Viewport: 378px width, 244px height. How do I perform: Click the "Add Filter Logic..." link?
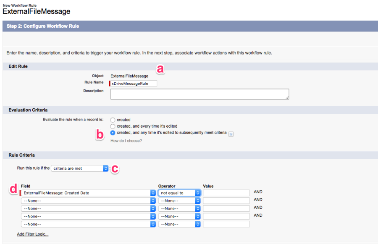[33, 234]
